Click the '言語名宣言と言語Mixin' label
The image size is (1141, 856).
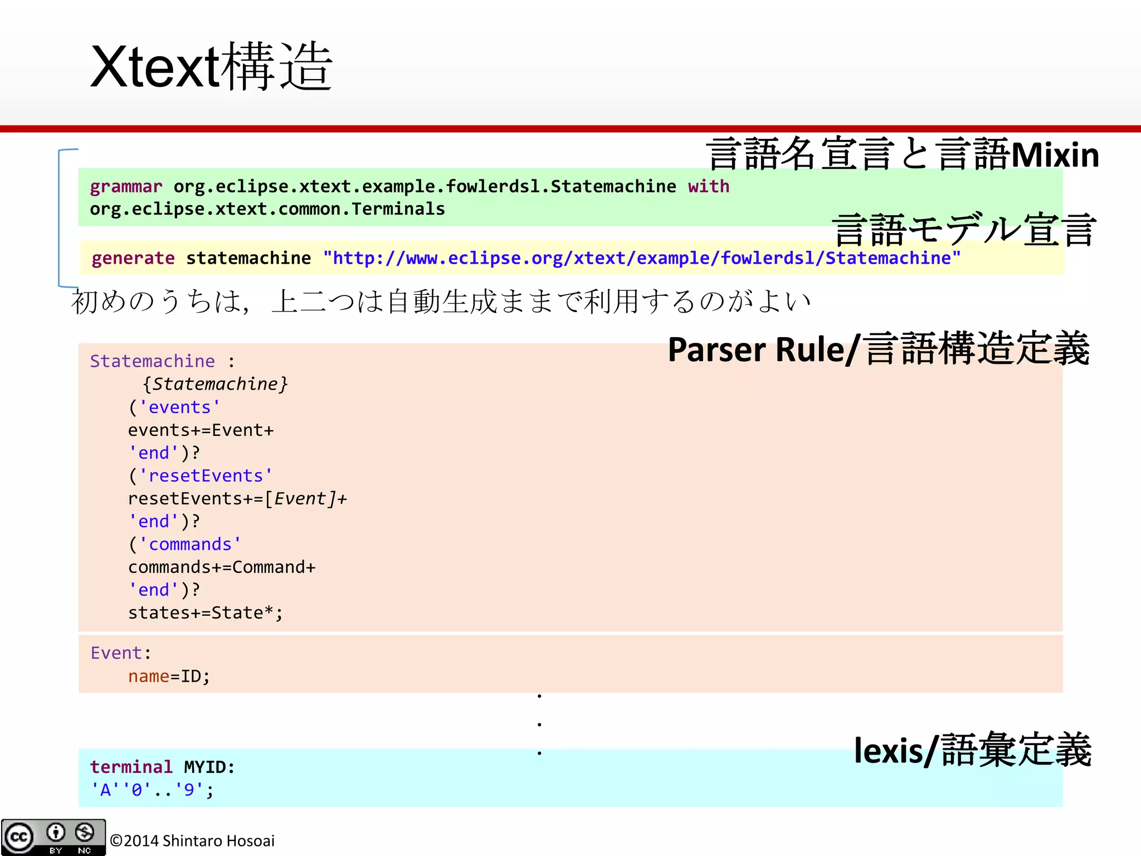[x=902, y=154]
